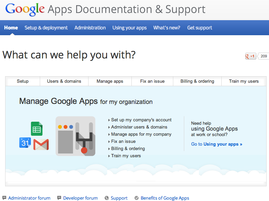Open Using your apps in the navigation bar
The image size is (269, 201).
(130, 28)
